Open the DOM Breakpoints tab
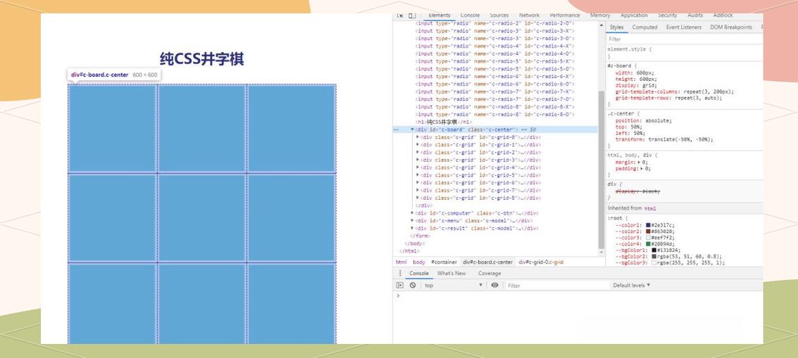798x358 pixels. point(731,27)
